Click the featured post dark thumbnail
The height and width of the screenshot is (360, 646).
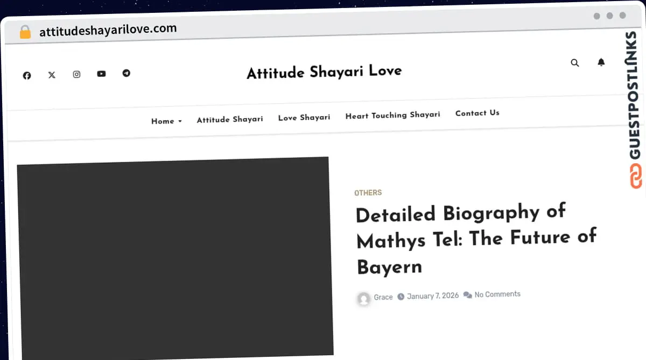pyautogui.click(x=174, y=258)
